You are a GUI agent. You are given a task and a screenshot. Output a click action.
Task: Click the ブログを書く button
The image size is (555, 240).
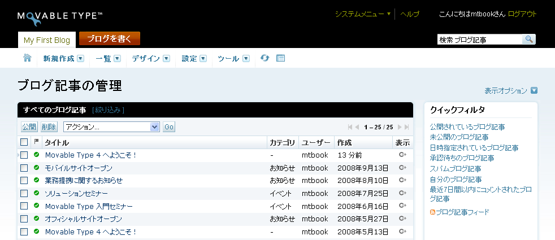(110, 38)
